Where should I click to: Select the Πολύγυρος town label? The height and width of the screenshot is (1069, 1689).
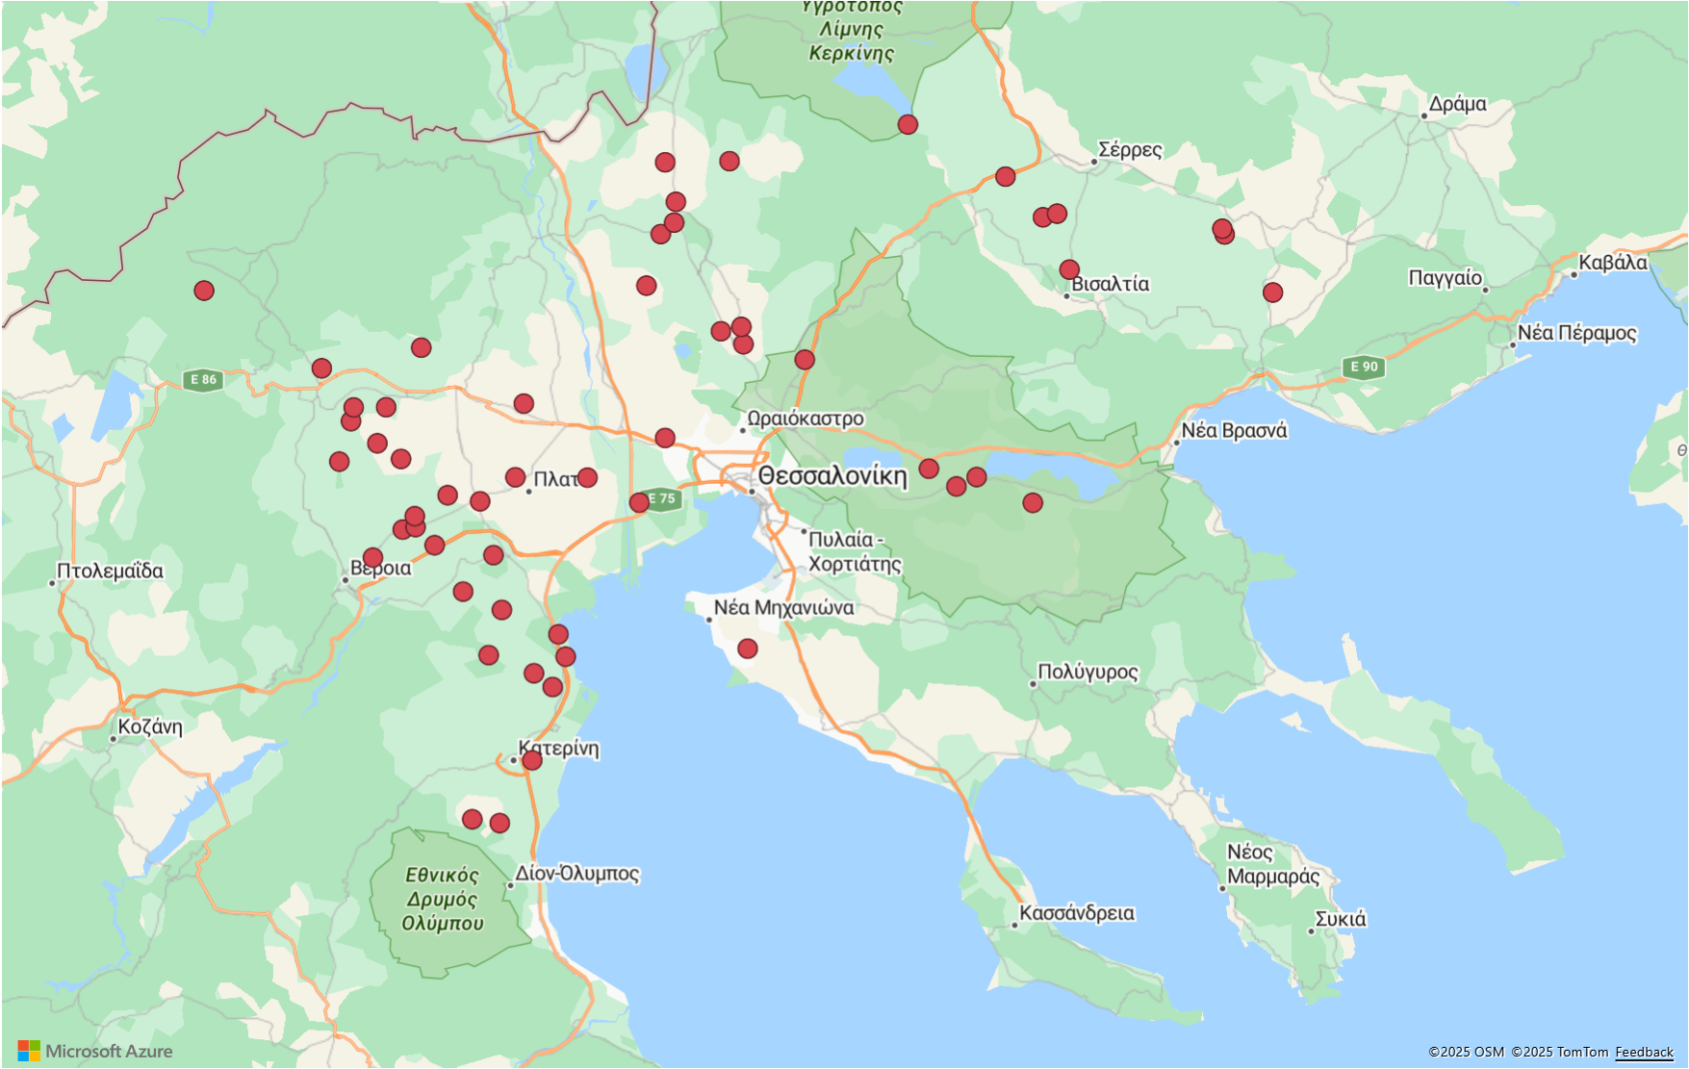pos(1088,672)
